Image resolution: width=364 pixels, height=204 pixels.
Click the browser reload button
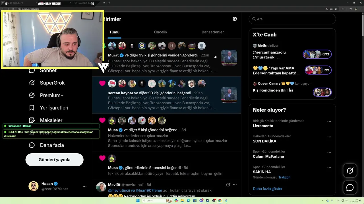coord(13,9)
